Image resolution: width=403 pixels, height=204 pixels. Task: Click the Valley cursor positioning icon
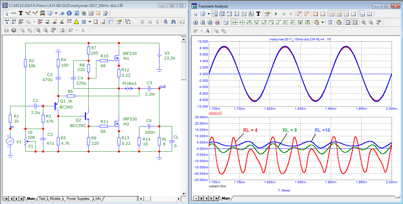point(257,22)
